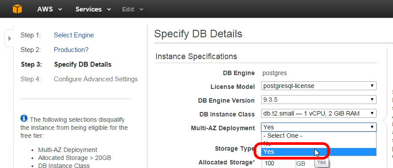Open the AWS menu in top bar

coord(49,9)
